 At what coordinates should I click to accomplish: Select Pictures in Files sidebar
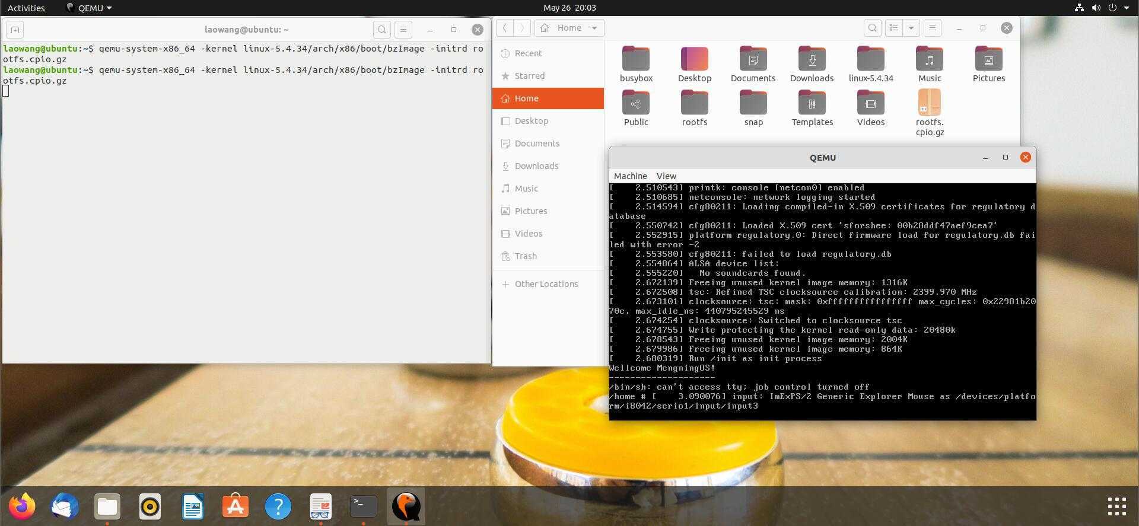548,211
